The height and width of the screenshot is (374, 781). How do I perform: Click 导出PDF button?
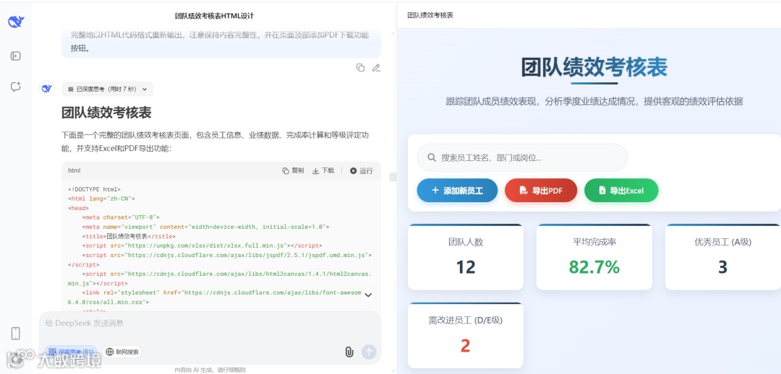pyautogui.click(x=541, y=191)
